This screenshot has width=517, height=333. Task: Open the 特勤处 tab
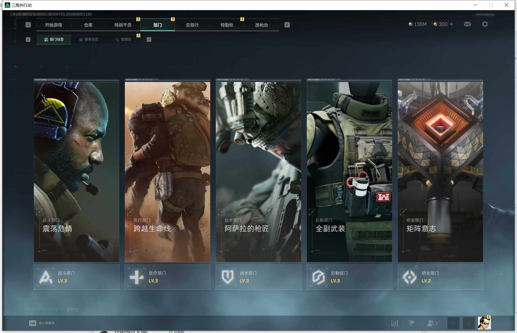227,25
